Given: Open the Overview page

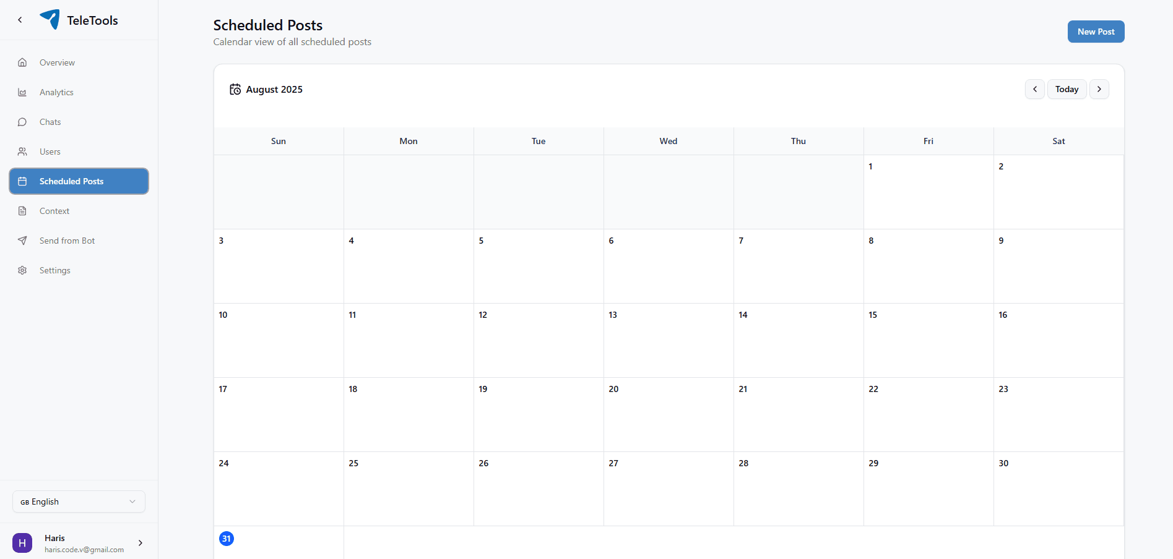Looking at the screenshot, I should (x=79, y=62).
